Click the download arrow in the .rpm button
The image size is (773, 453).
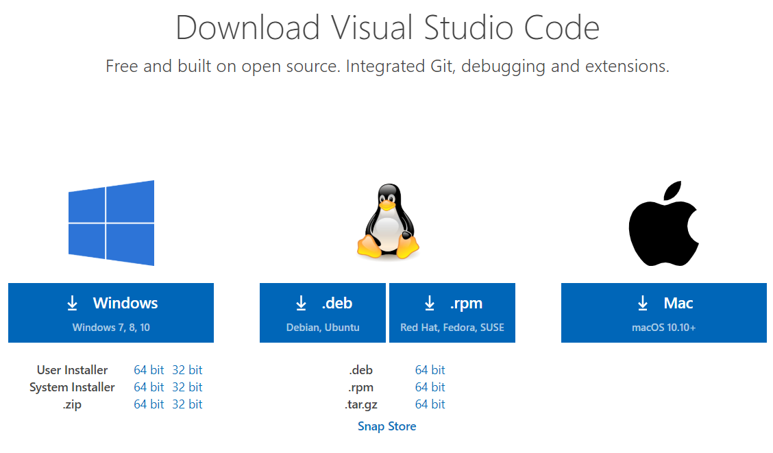tap(430, 303)
